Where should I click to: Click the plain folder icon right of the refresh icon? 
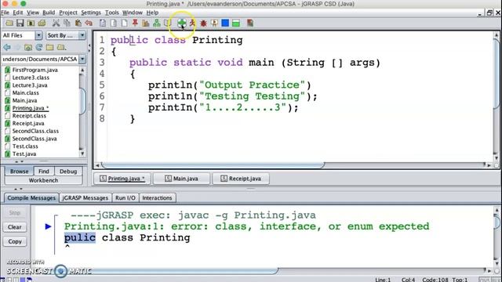pos(49,47)
